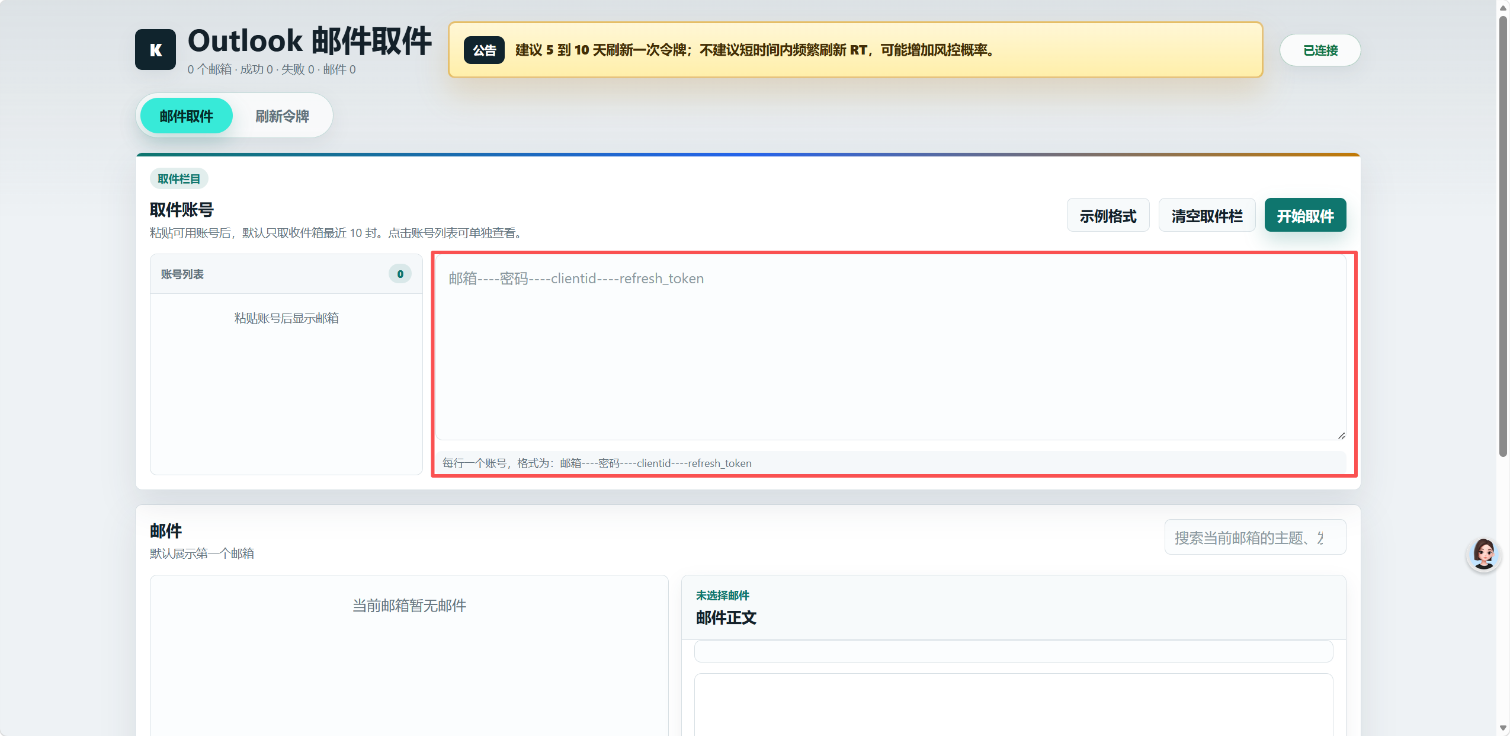Click the 邮件正文 subject field box
Viewport: 1510px width, 736px height.
pyautogui.click(x=1013, y=651)
